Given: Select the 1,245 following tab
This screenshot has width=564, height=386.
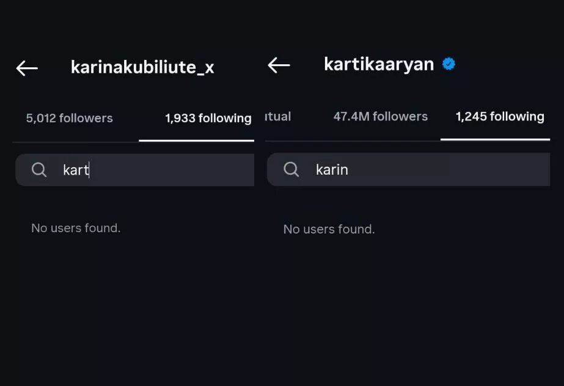Looking at the screenshot, I should coord(499,117).
